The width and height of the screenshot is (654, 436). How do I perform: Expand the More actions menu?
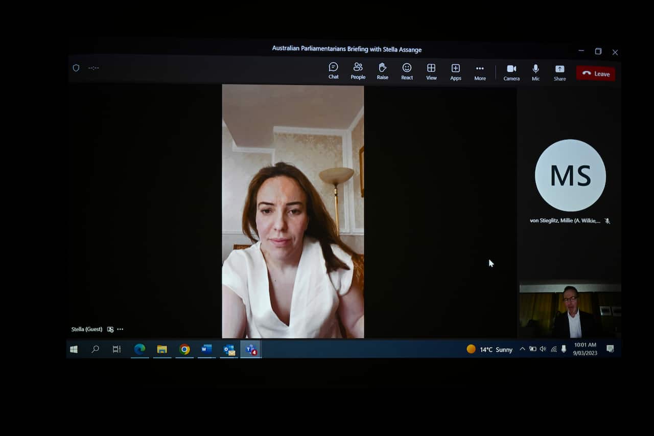point(480,71)
